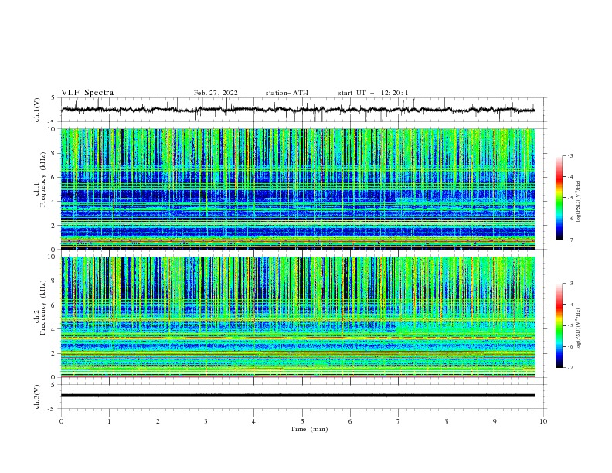The height and width of the screenshot is (473, 612).
Task: Select the log(PSD) label beside the lower colorbar
Action: [x=578, y=328]
